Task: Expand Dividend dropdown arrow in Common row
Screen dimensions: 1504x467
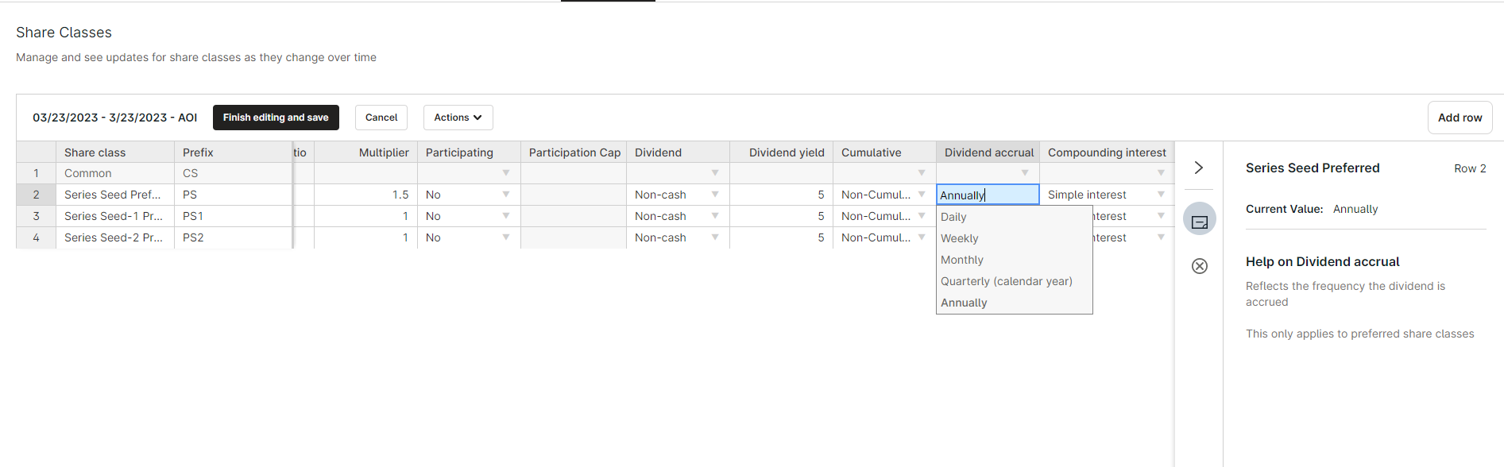Action: coord(714,173)
